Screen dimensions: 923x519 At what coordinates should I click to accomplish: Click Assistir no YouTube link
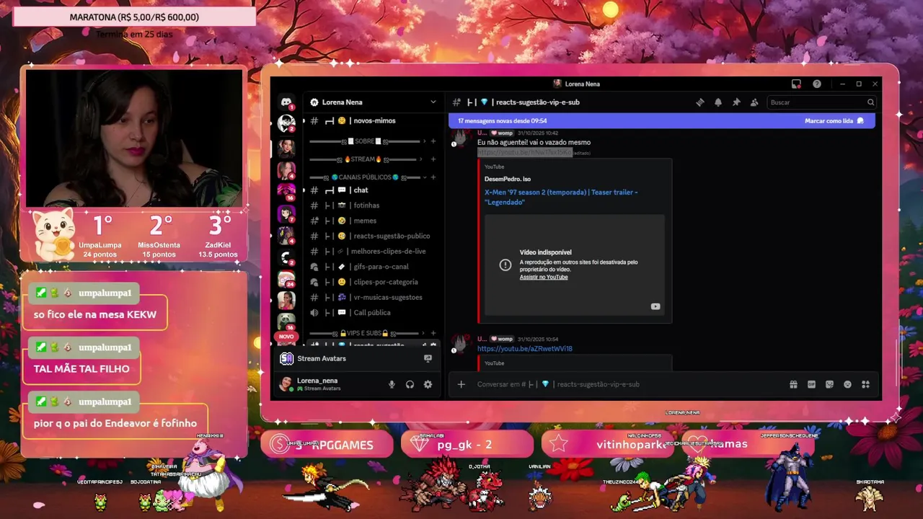544,278
